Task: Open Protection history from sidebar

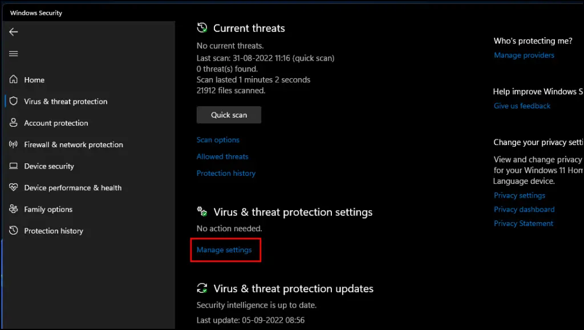Action: pyautogui.click(x=54, y=231)
